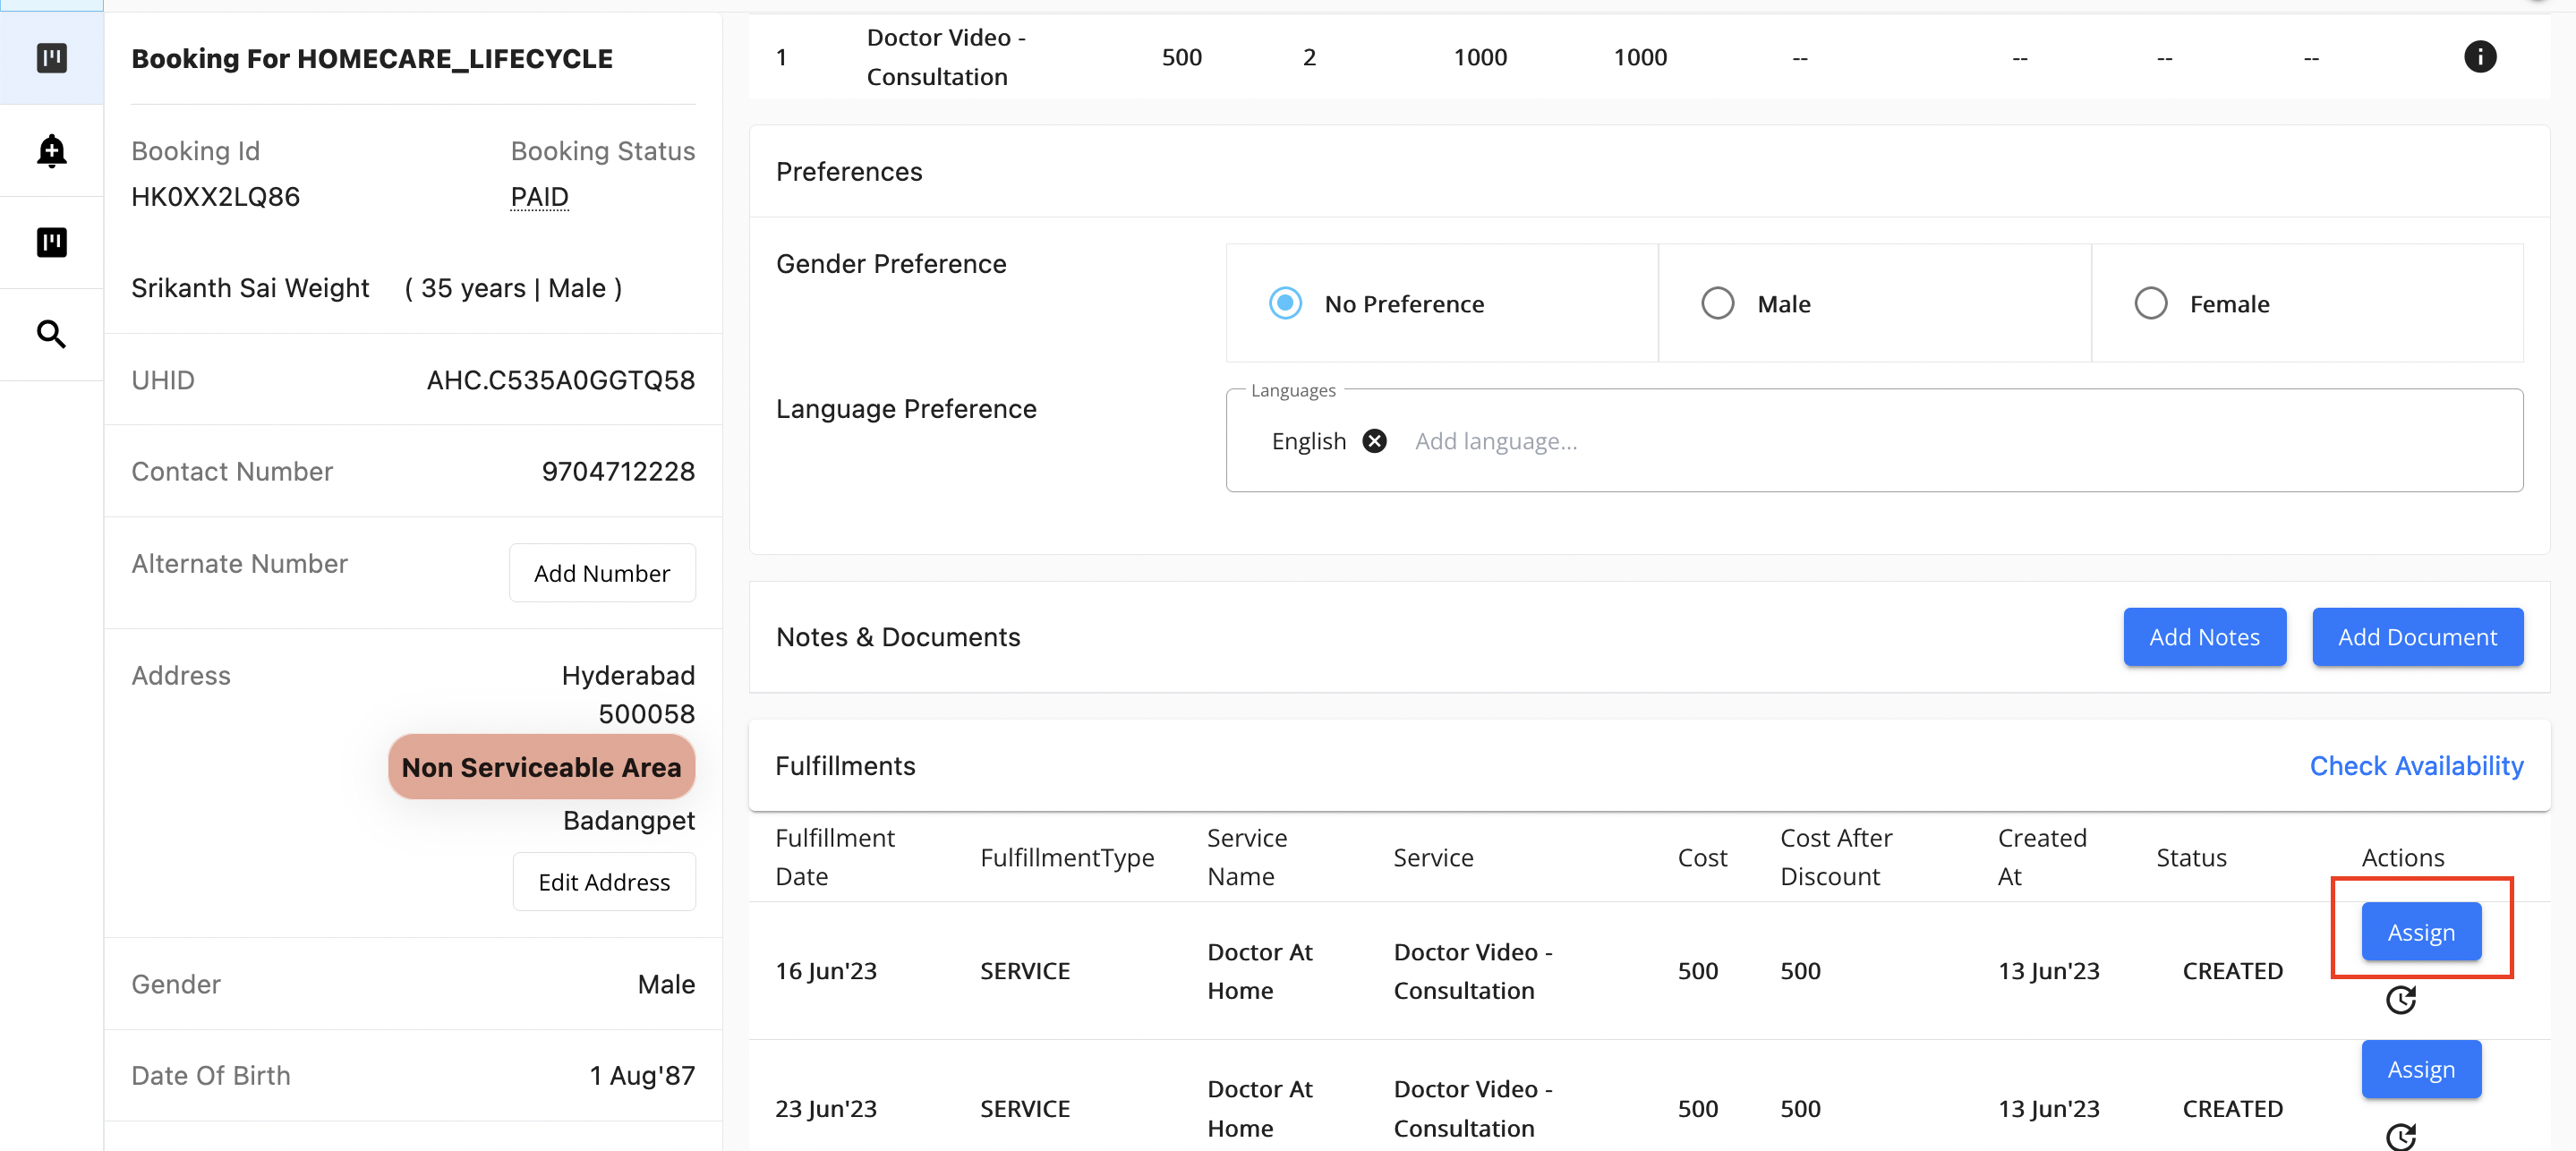
Task: Select No Preference gender option
Action: click(1285, 303)
